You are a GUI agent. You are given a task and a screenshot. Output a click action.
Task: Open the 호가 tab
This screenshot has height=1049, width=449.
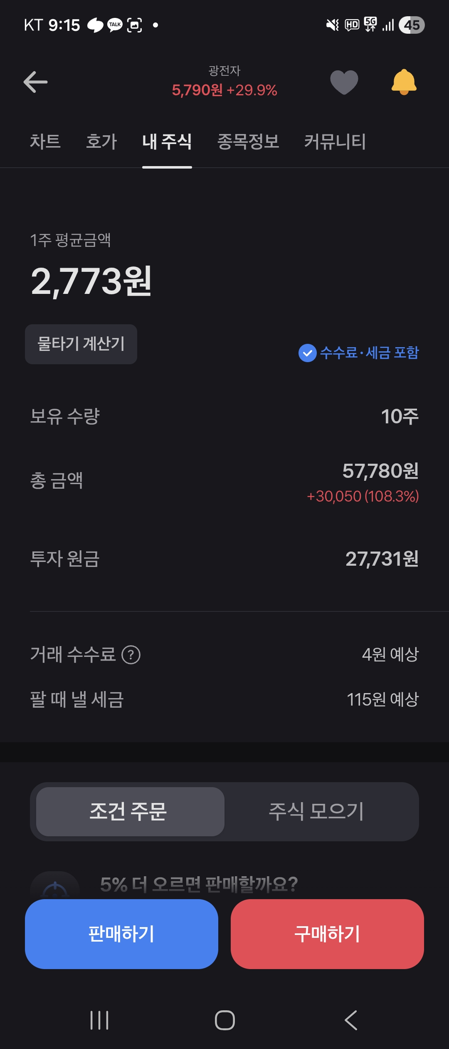tap(101, 142)
